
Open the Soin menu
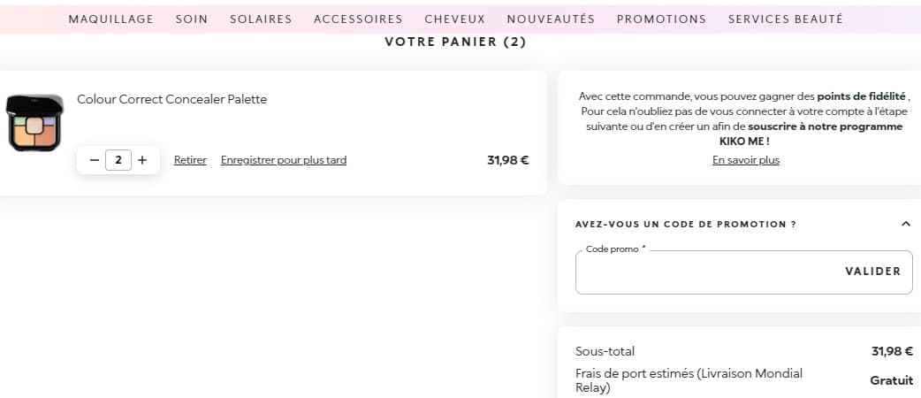tap(191, 19)
